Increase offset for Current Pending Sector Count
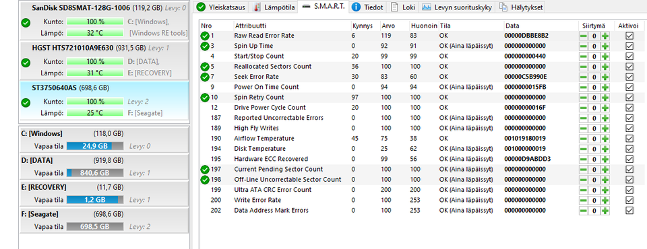 click(x=605, y=170)
